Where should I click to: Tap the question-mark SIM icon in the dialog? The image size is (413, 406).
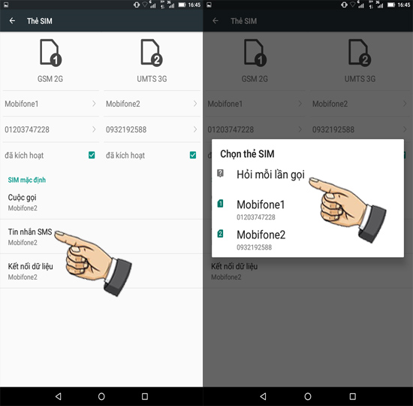(220, 174)
